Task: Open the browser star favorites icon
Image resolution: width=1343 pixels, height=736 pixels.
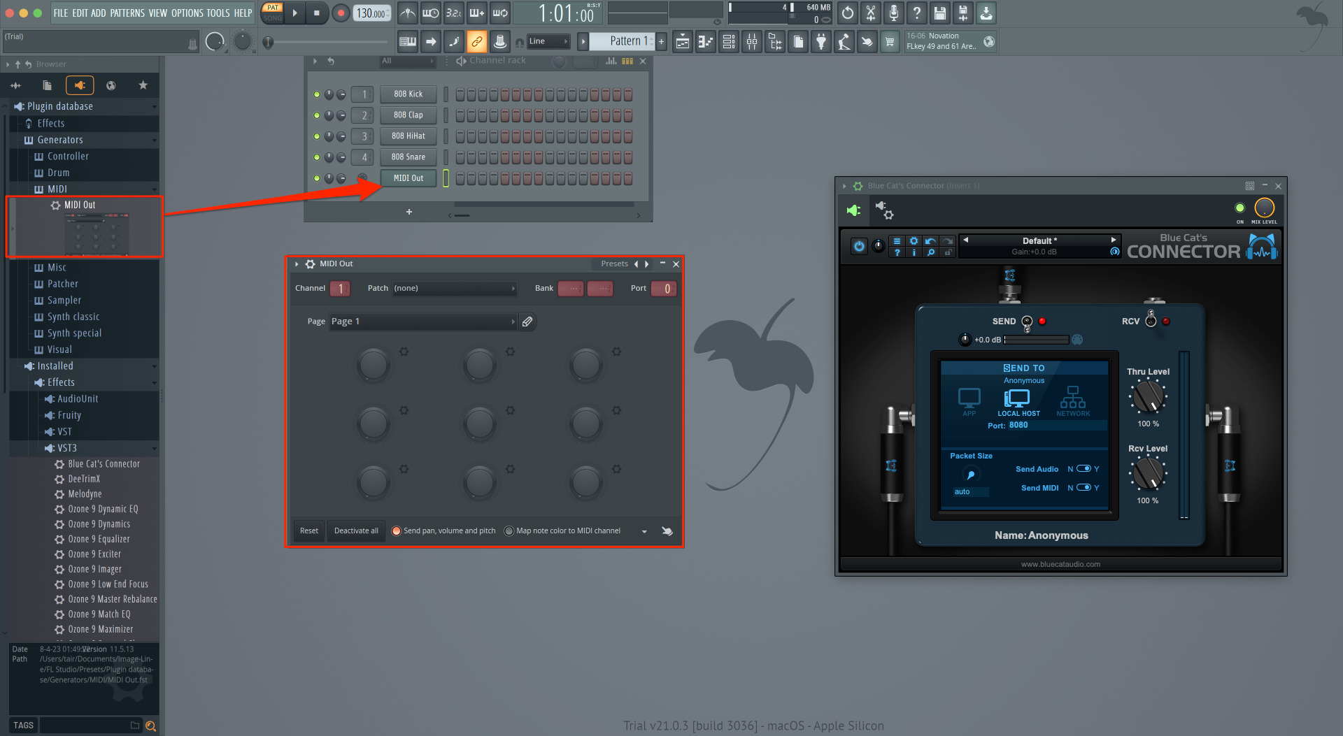Action: (143, 85)
